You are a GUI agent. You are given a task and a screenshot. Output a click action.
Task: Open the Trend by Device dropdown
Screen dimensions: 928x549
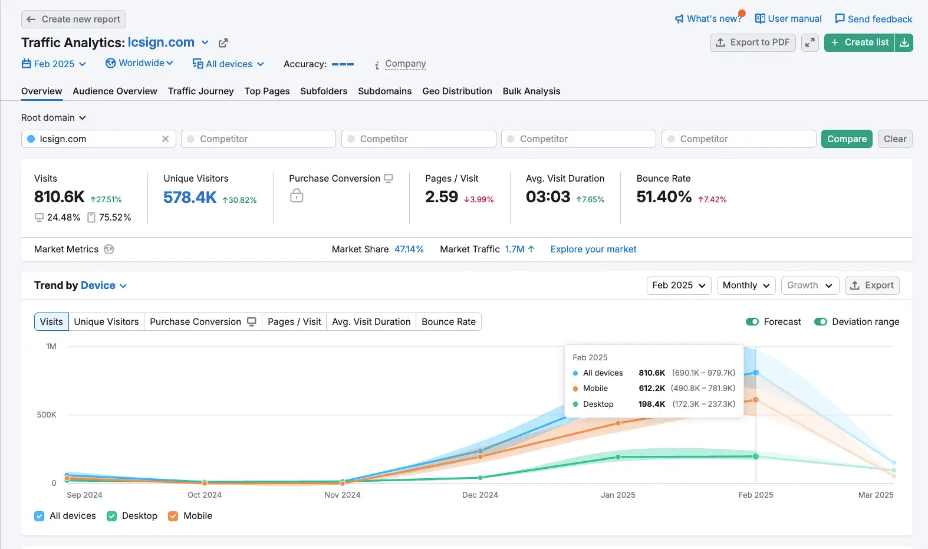point(104,285)
